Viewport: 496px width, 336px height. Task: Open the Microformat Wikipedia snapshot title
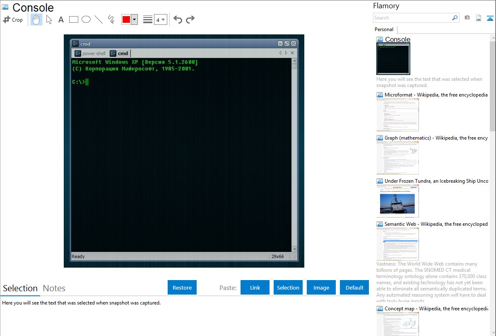click(x=436, y=95)
